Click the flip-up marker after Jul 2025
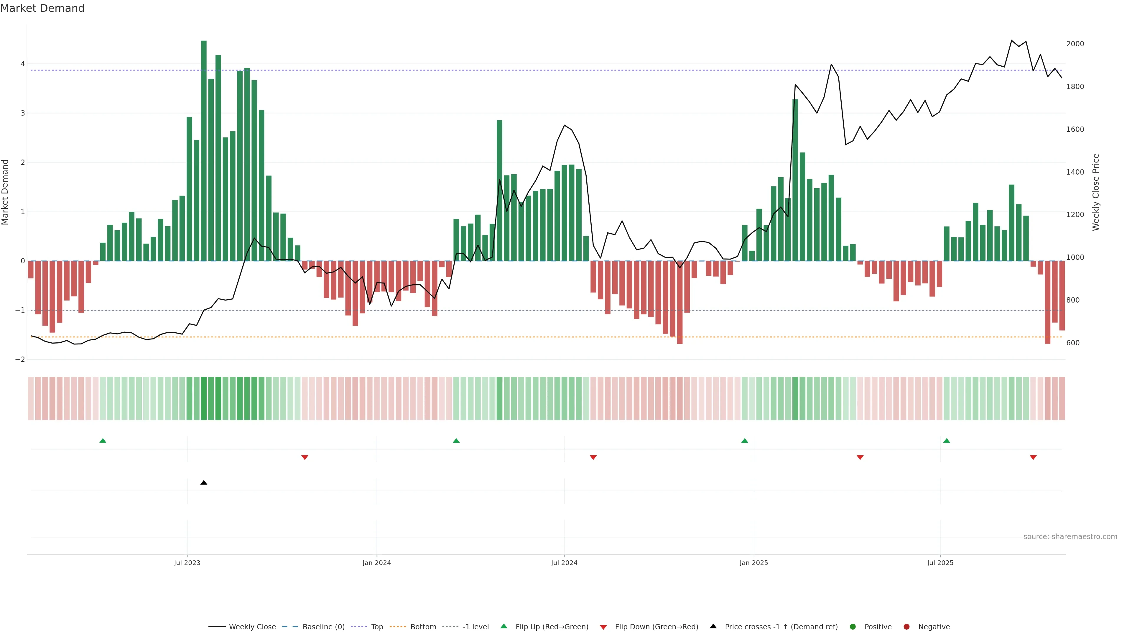 point(947,441)
